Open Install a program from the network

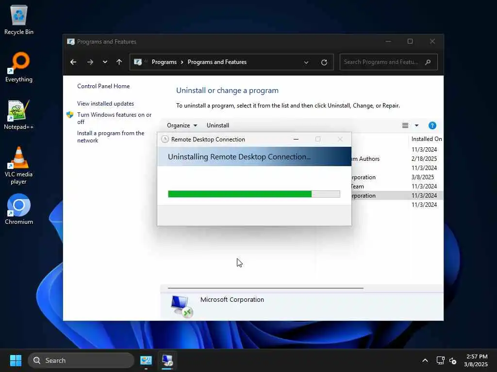(x=111, y=137)
